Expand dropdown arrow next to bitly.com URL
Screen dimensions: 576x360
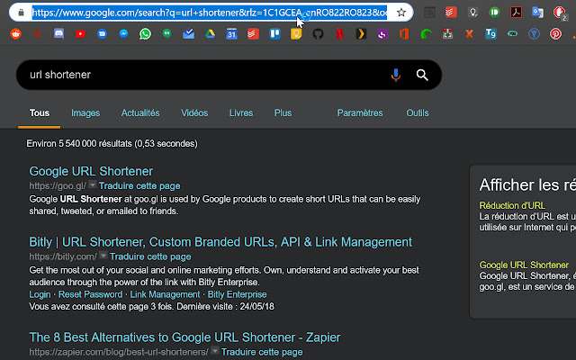[103, 255]
